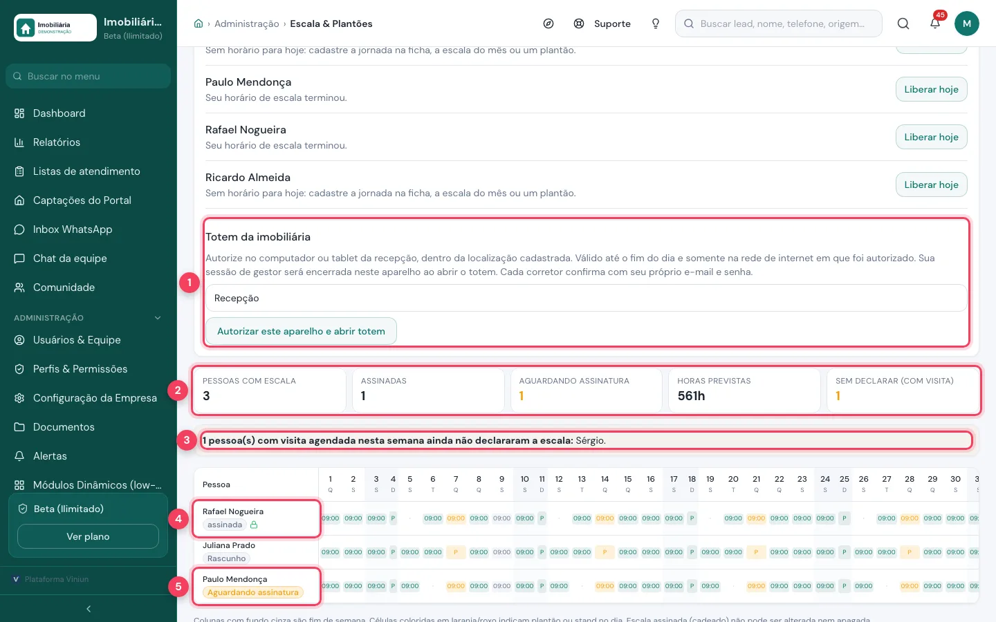
Task: Collapse the sidebar with the bottom arrow
Action: 89,609
